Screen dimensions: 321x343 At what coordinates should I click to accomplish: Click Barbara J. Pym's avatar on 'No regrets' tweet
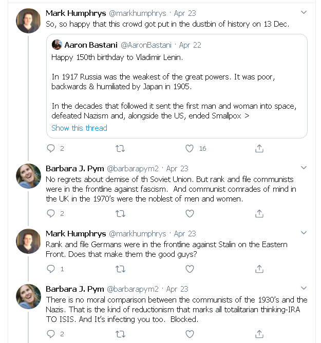point(29,176)
